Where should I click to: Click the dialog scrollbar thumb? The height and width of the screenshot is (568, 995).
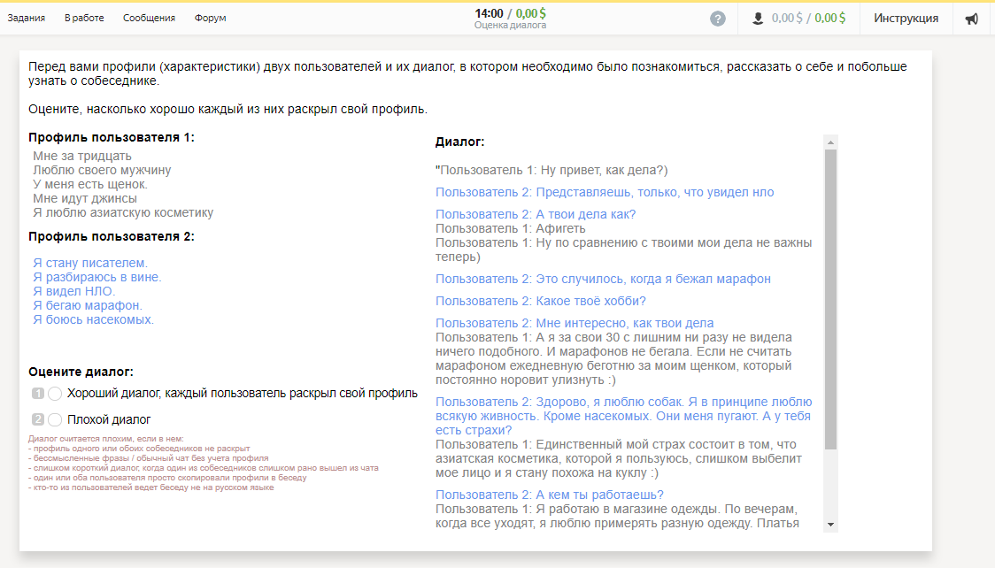pyautogui.click(x=830, y=300)
